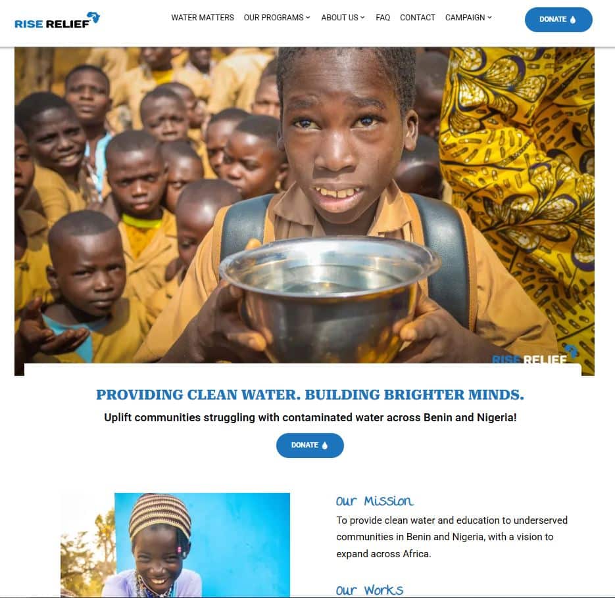Click the Africa emblem in Rise Relief logo
Viewport: 615px width, 598px height.
pyautogui.click(x=94, y=17)
